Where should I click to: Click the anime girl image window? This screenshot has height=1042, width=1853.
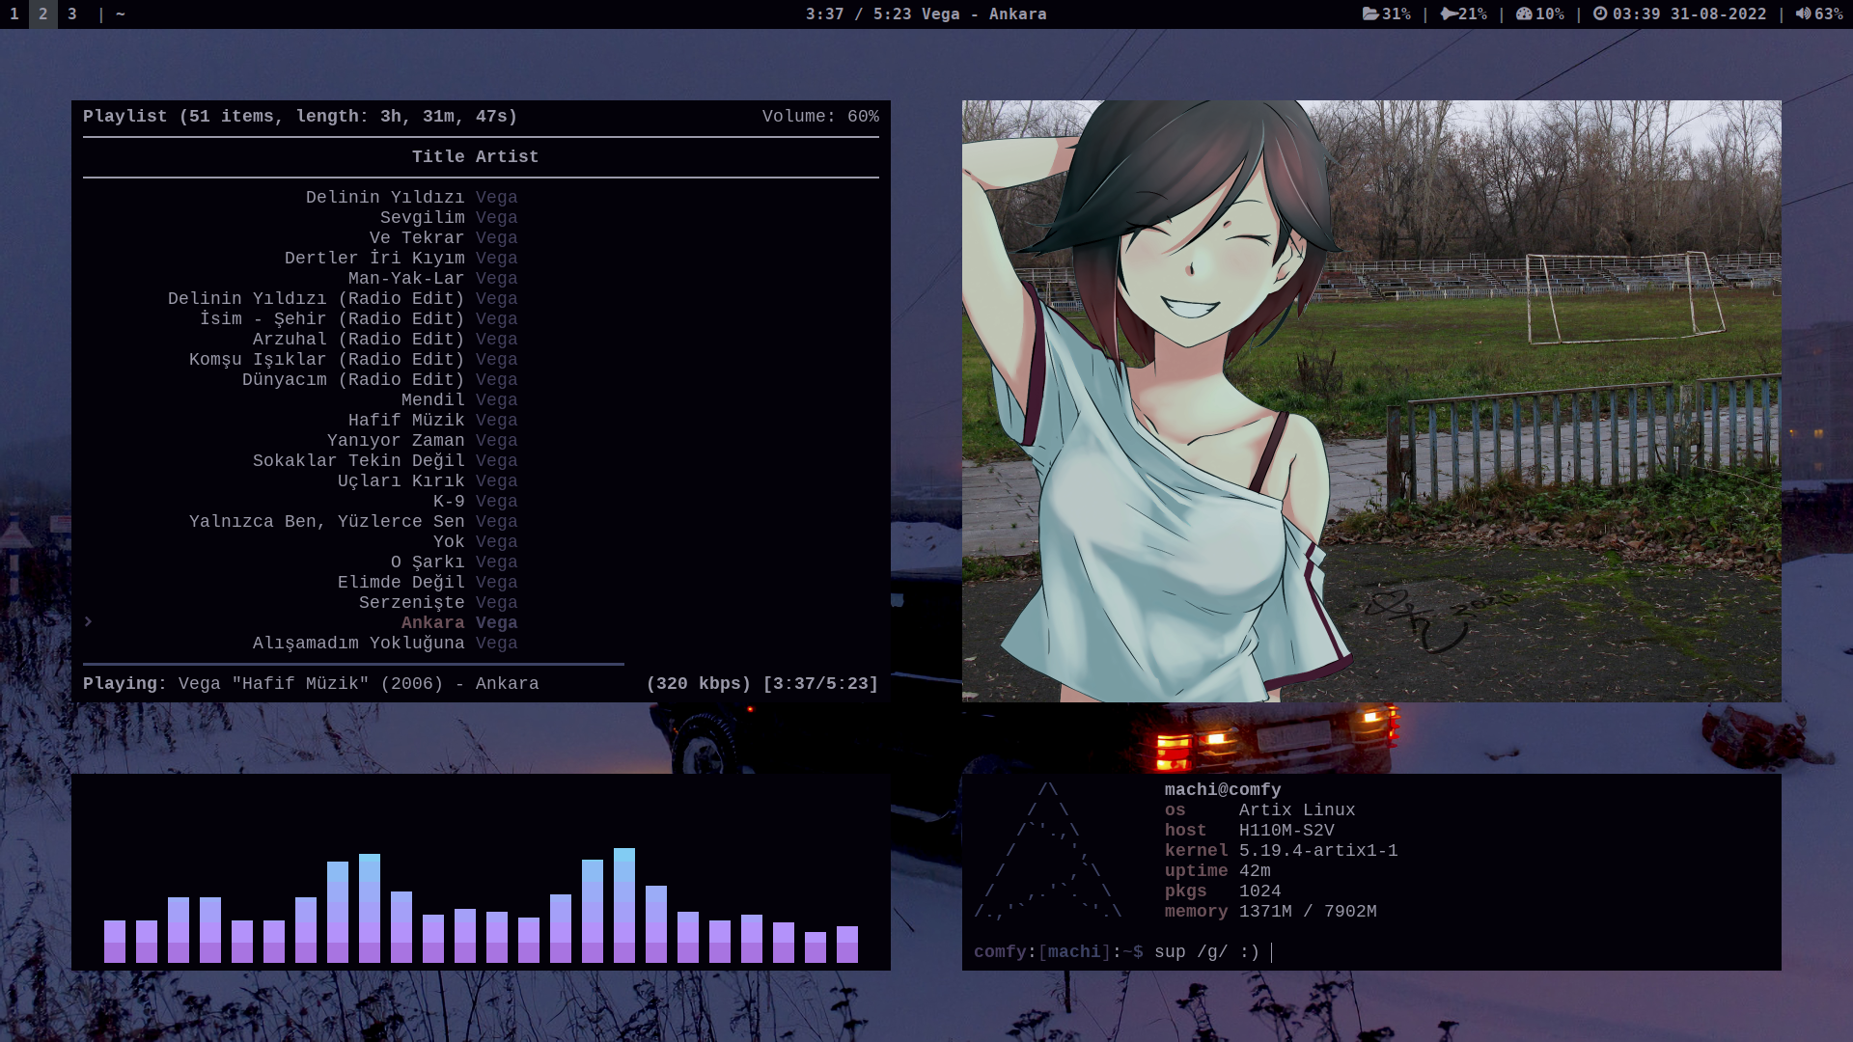[x=1371, y=400]
